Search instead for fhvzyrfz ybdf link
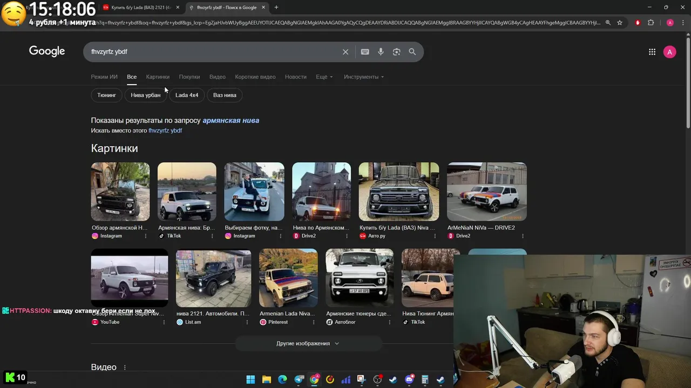The height and width of the screenshot is (388, 691). 165,130
